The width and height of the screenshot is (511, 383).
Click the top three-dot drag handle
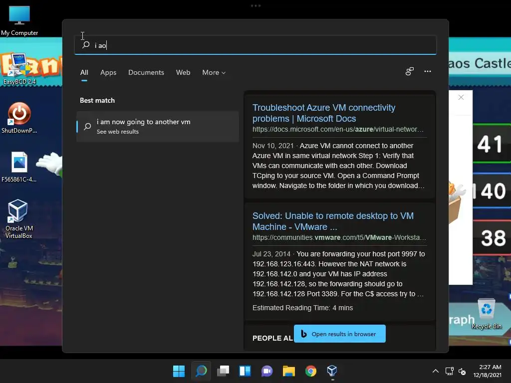click(255, 6)
